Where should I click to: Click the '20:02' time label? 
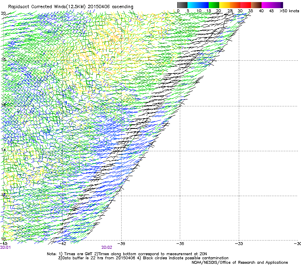pos(107,247)
